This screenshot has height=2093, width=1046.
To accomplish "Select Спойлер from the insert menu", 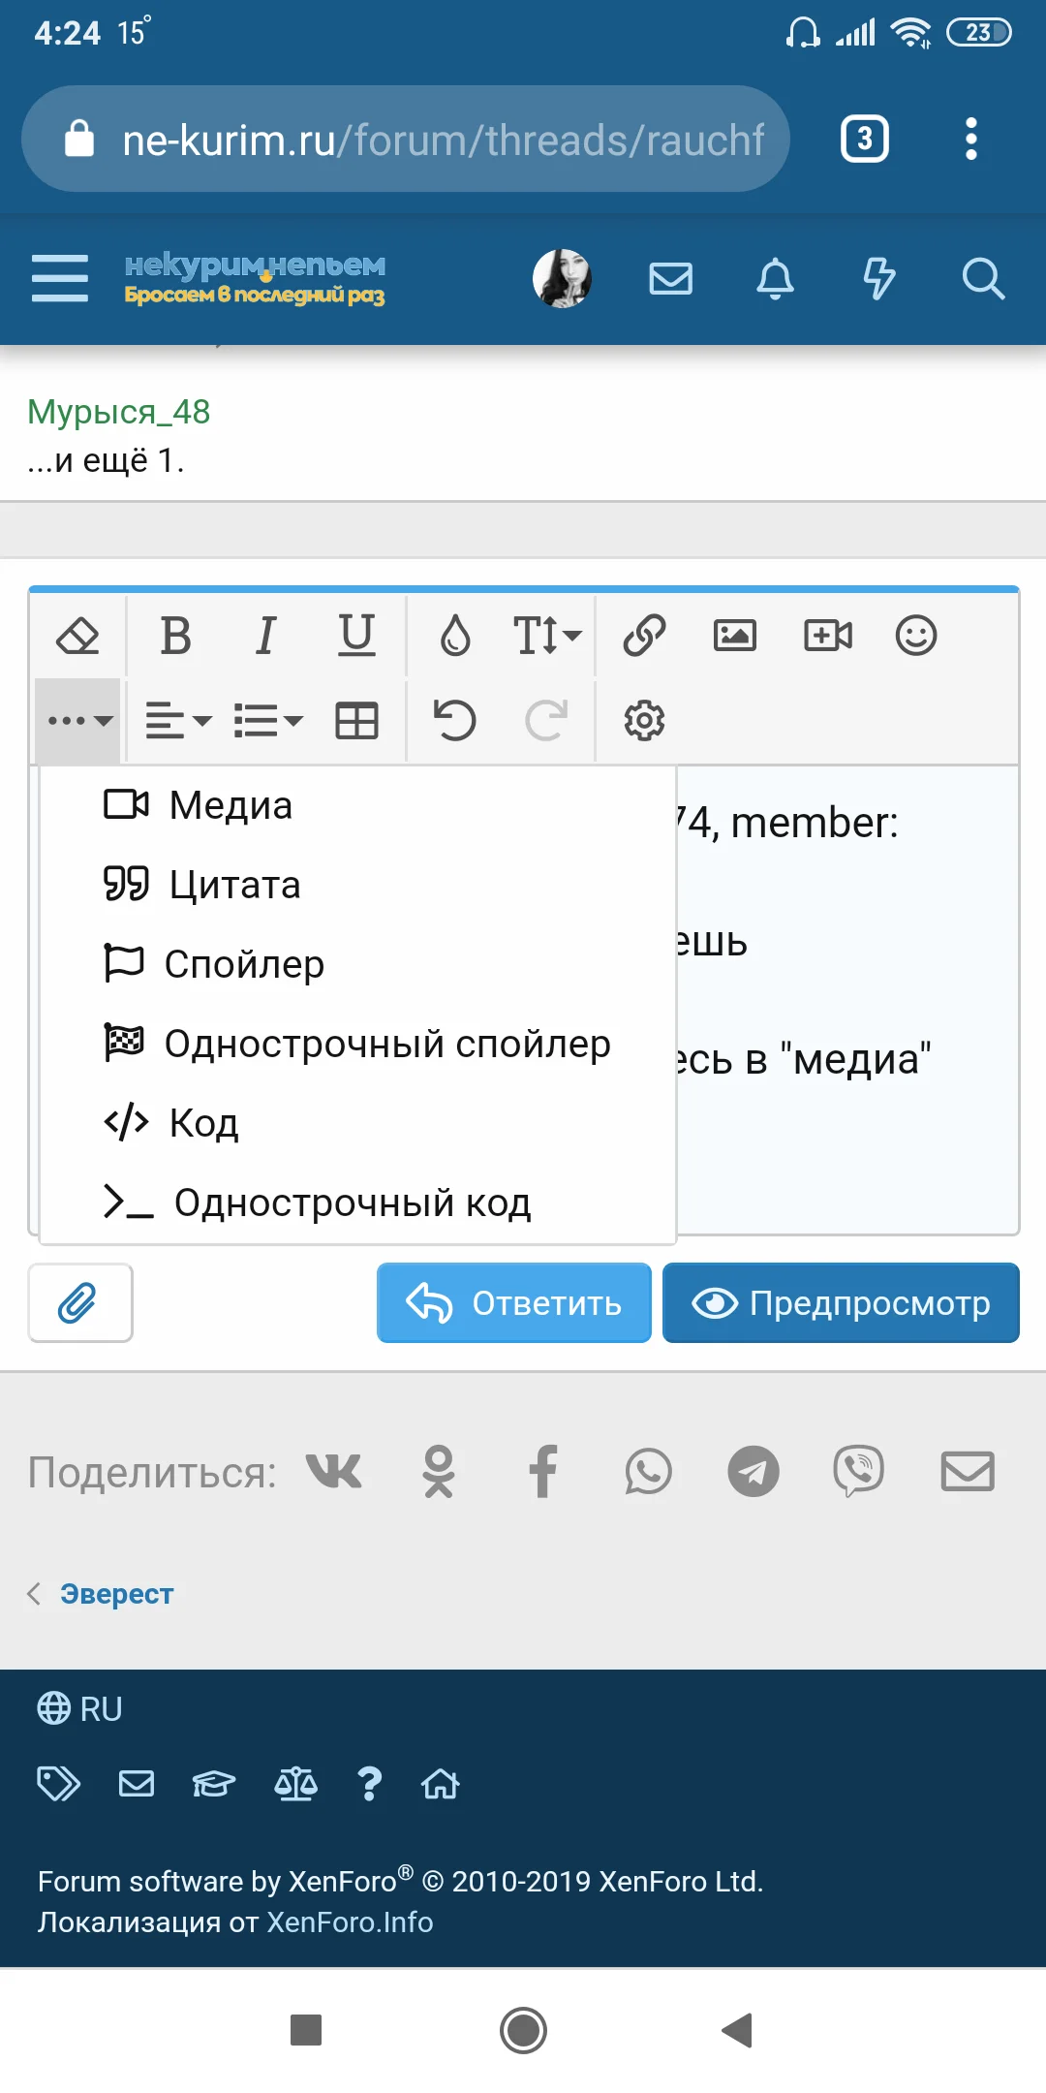I will 357,964.
